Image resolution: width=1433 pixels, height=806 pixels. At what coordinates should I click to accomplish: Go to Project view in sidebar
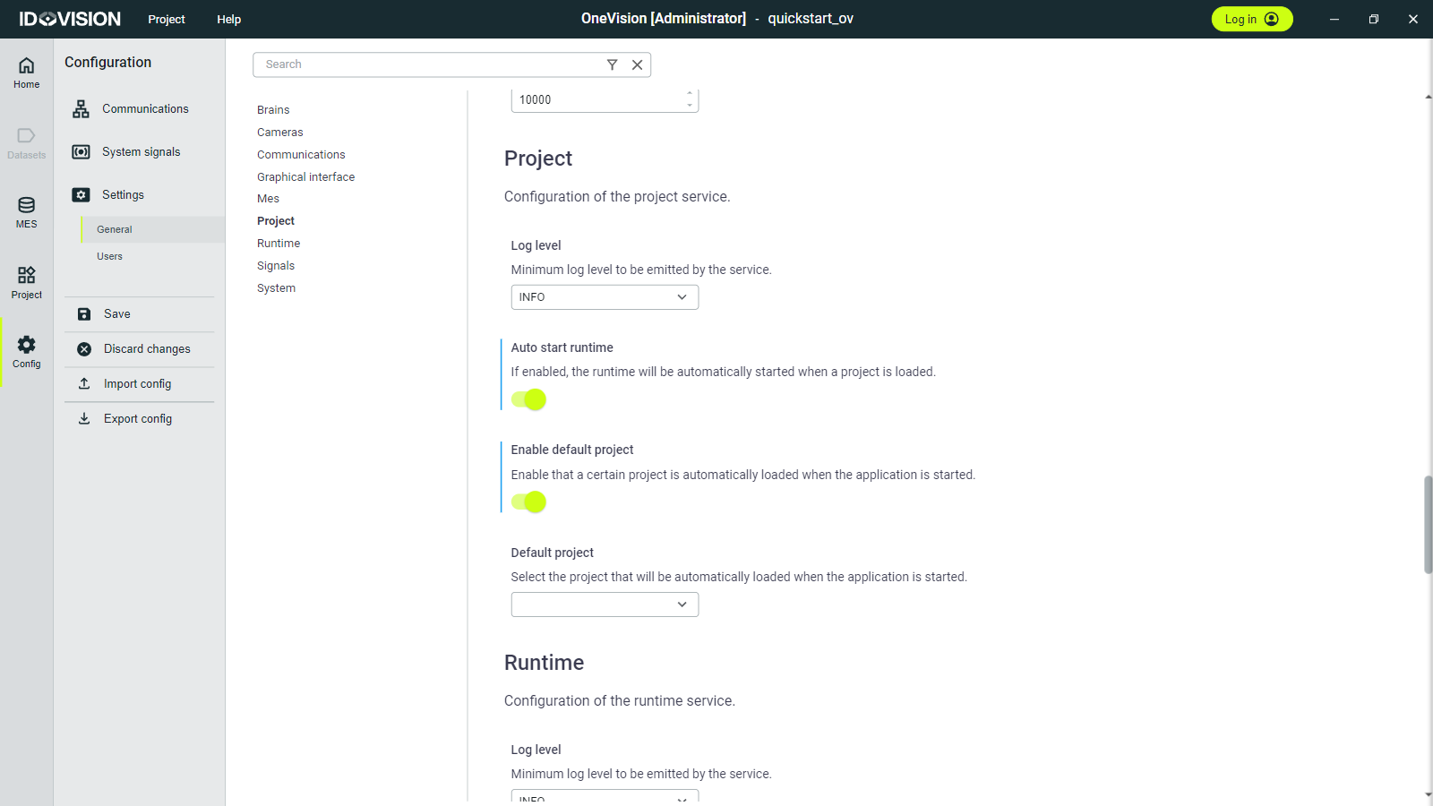click(x=26, y=282)
